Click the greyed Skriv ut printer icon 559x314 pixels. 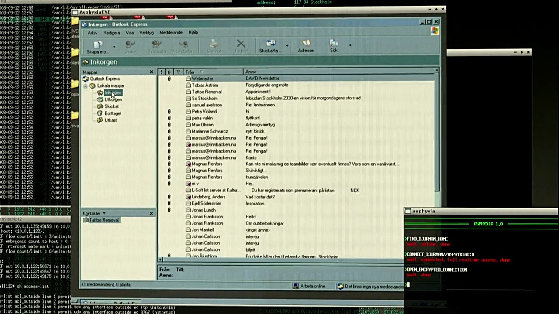214,44
